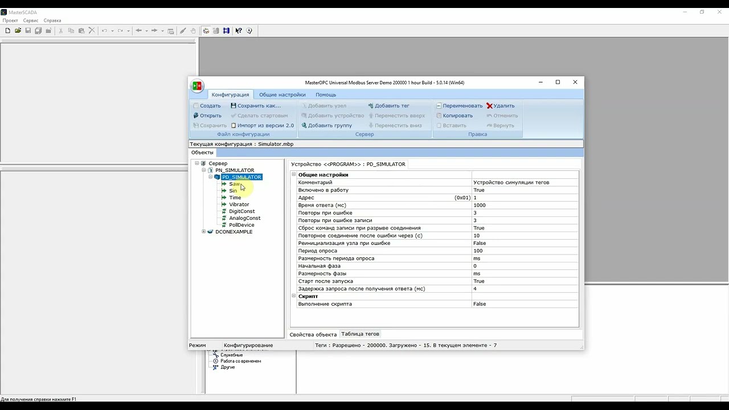Expand the DCONEXAMPLE tree node

(204, 232)
